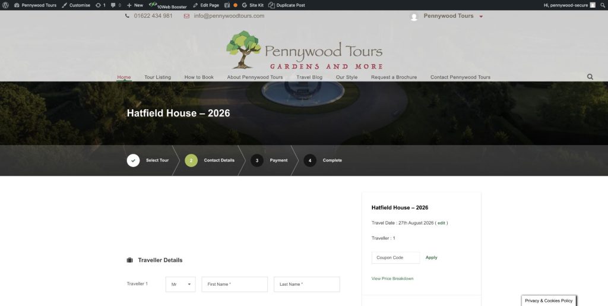The width and height of the screenshot is (608, 306).
Task: Open the How to Book nav item
Action: (x=199, y=77)
